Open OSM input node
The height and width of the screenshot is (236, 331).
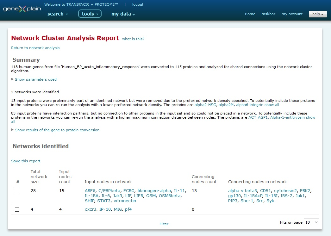tap(151, 196)
